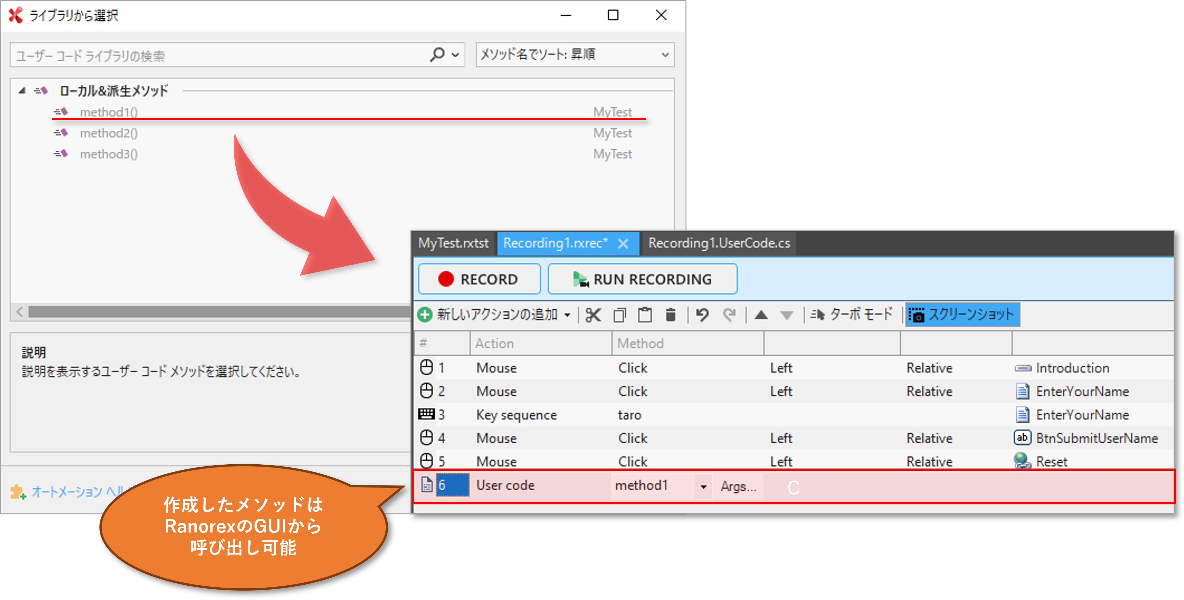Click the Copy icon in toolbar
This screenshot has height=600, width=1184.
619,315
